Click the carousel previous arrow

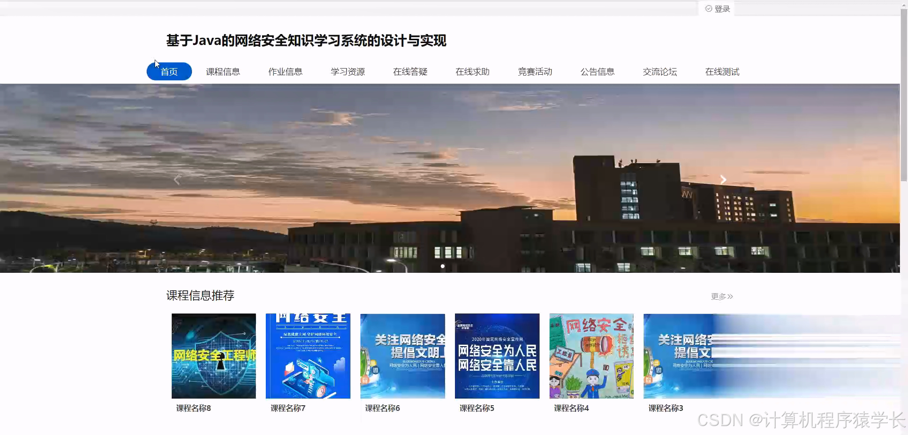177,179
